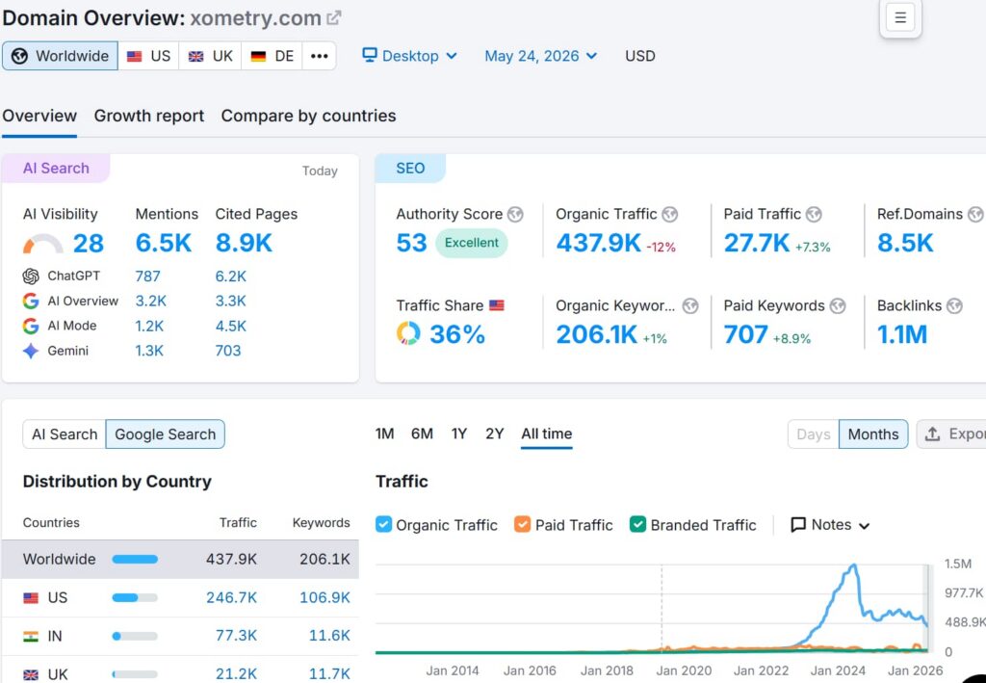Click globe icon next to Authority Score

point(515,215)
